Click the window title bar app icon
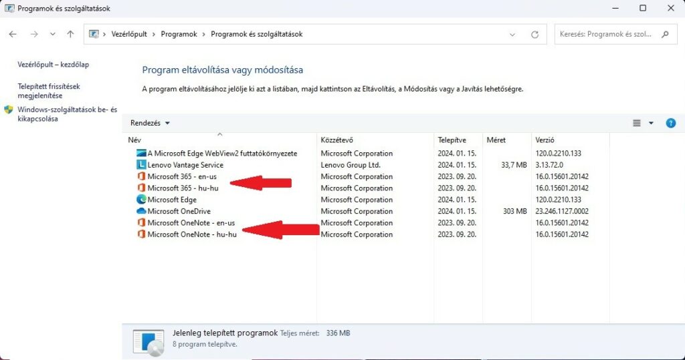Image resolution: width=685 pixels, height=360 pixels. (9, 8)
